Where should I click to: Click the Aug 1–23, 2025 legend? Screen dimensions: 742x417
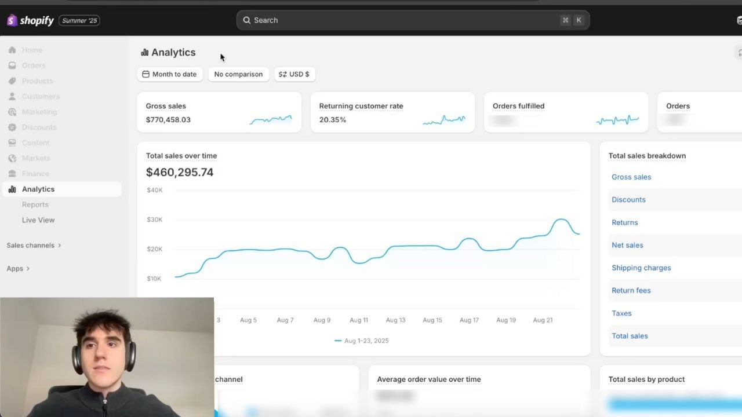pyautogui.click(x=362, y=341)
